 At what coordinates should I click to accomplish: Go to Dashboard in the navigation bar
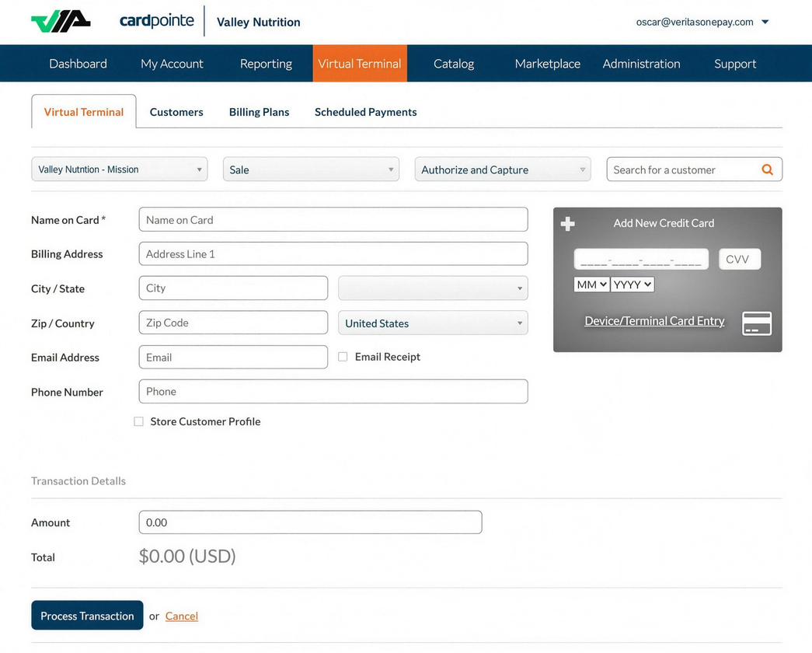click(x=78, y=64)
